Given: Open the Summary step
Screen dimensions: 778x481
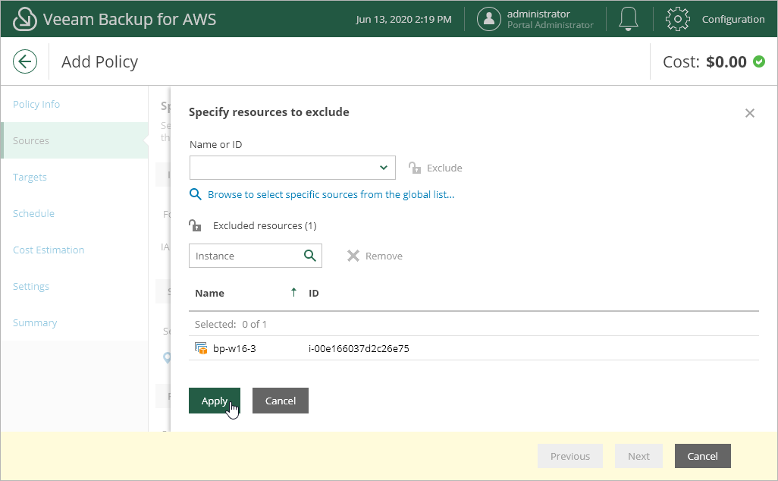Looking at the screenshot, I should (35, 322).
